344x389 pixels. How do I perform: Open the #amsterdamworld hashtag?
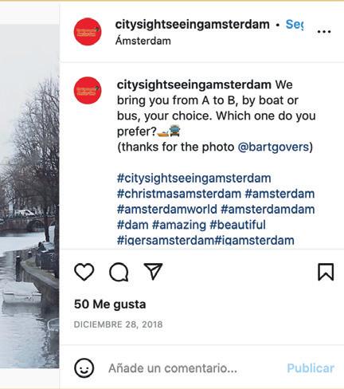[x=167, y=209]
